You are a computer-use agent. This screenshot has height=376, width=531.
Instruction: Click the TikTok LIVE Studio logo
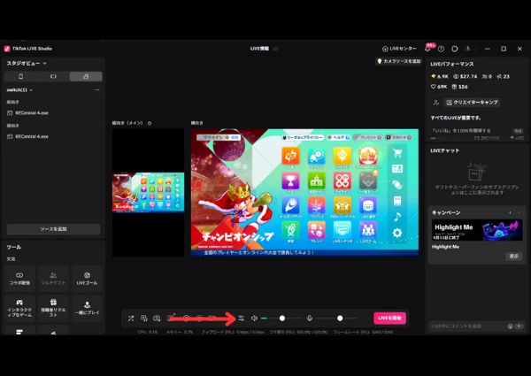click(x=7, y=49)
